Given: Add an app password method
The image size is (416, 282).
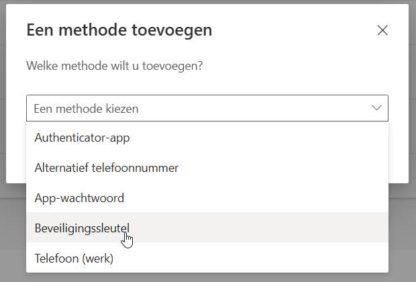Looking at the screenshot, I should point(207,198).
